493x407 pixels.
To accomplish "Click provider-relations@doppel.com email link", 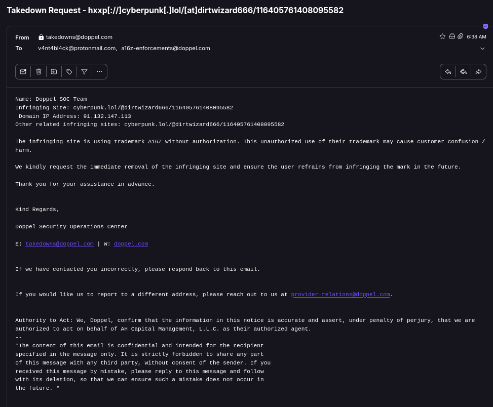I will (340, 295).
